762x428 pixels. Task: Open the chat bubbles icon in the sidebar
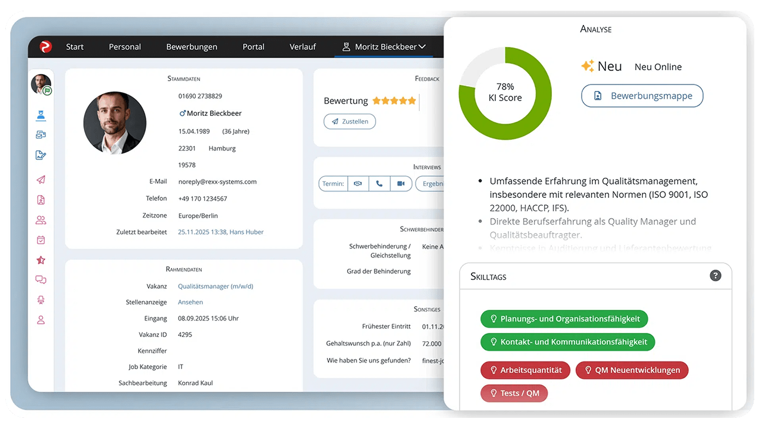coord(41,280)
